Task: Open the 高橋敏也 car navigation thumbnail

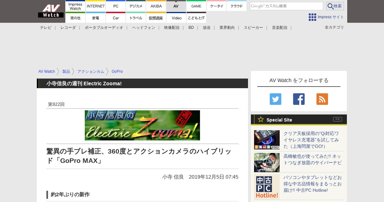Action: 267,163
